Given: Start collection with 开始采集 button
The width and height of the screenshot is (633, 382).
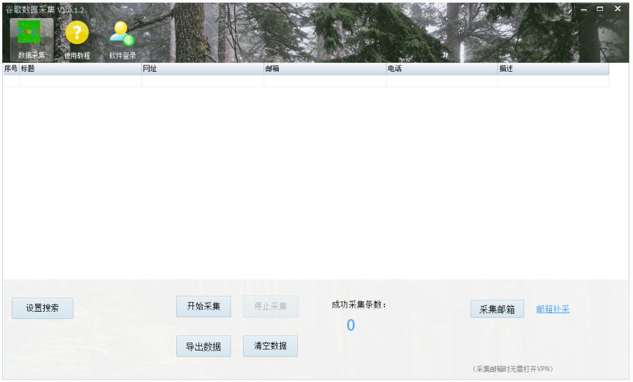Looking at the screenshot, I should click(x=203, y=307).
